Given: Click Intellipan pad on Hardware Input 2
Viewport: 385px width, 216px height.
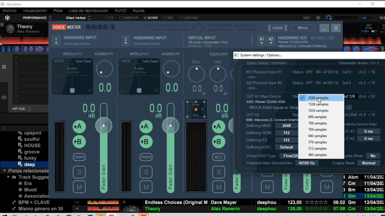Looking at the screenshot, I should click(139, 76).
